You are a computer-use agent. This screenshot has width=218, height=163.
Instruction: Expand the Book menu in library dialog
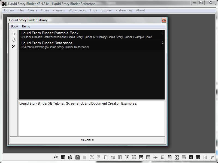tap(14, 26)
